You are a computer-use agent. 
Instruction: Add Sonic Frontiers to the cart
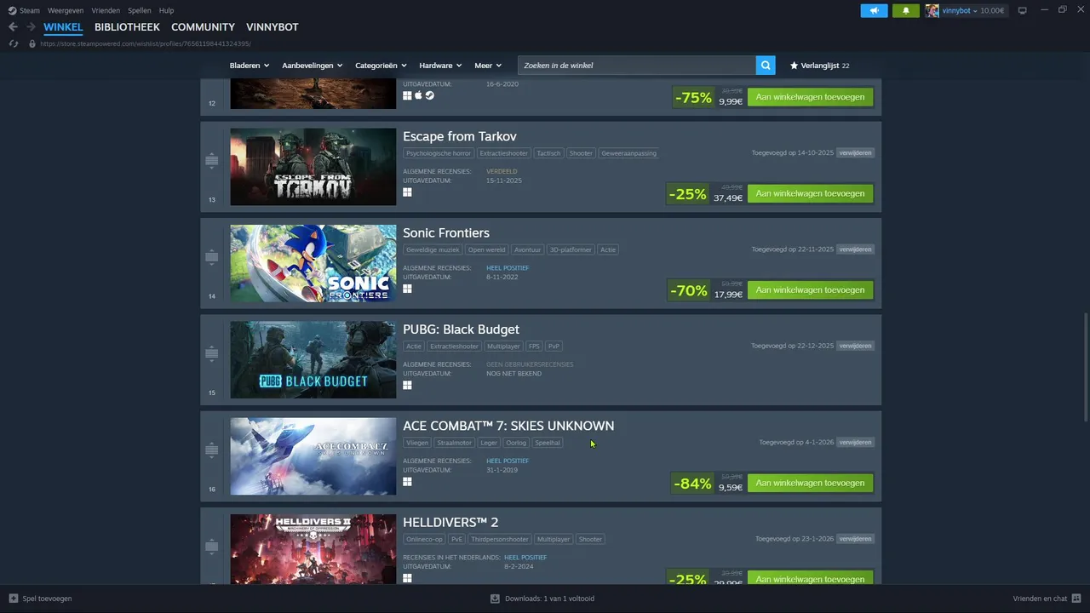pyautogui.click(x=810, y=290)
